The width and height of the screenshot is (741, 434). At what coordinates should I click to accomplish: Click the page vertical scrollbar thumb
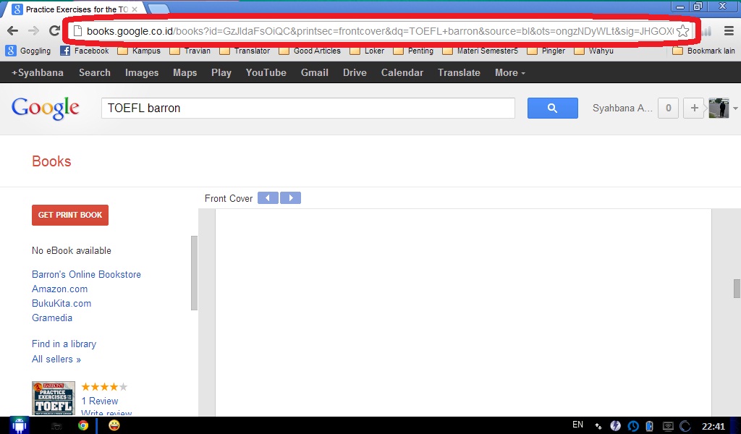[x=737, y=289]
